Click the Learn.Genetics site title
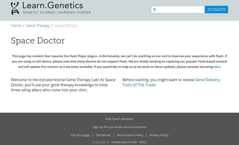 53,5
